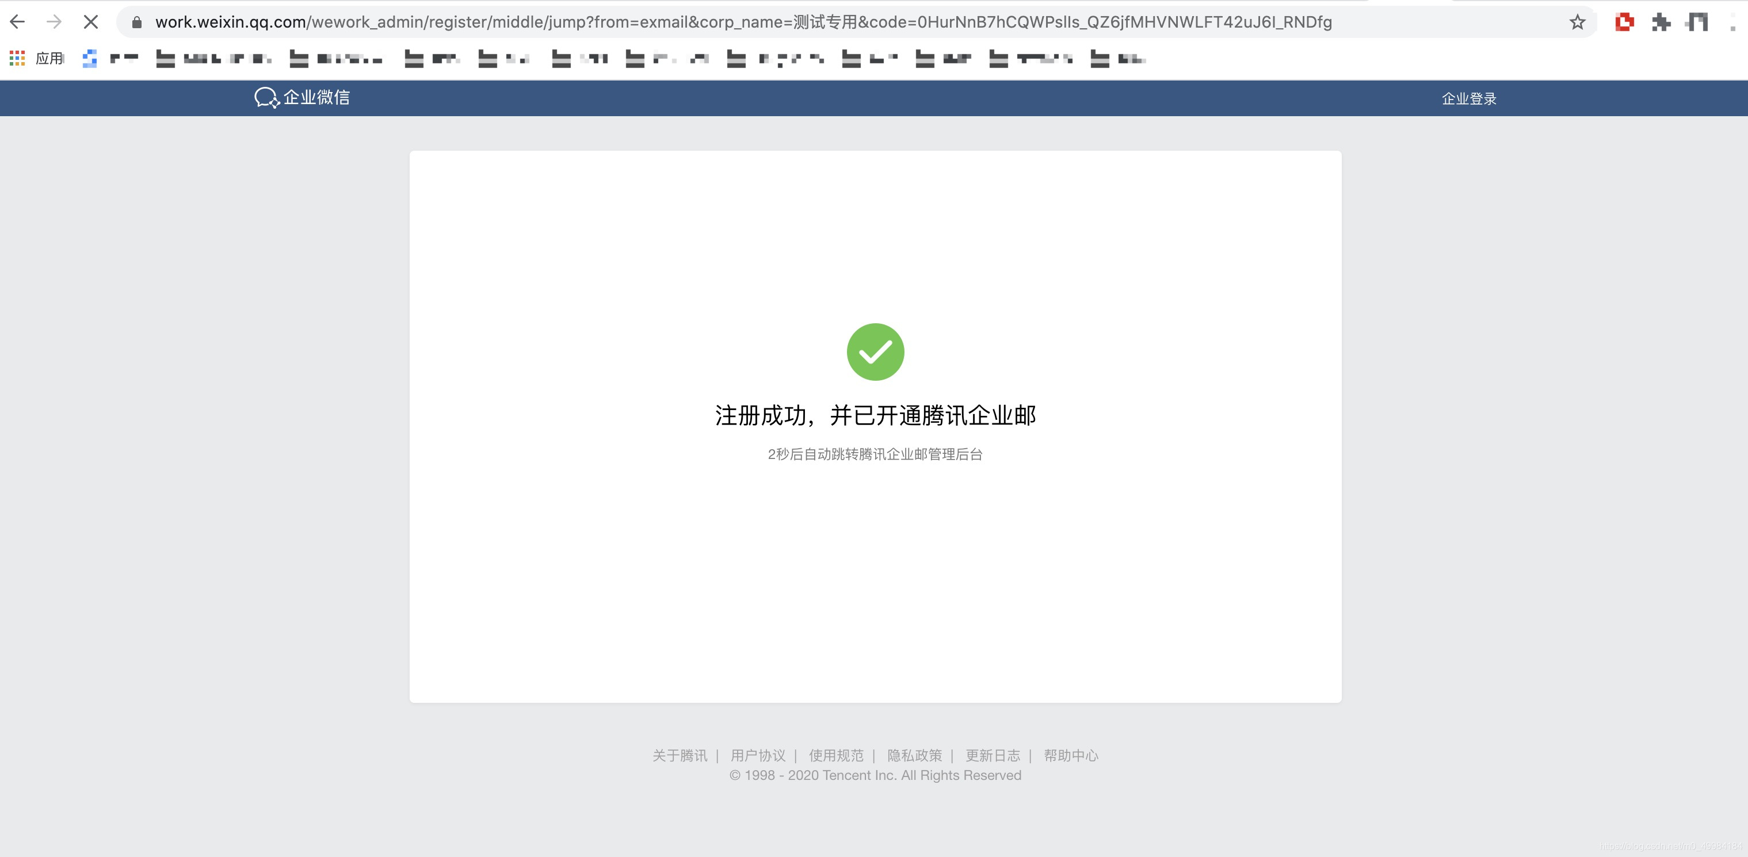Image resolution: width=1748 pixels, height=857 pixels.
Task: Open the 更新日志 footer link
Action: click(x=993, y=755)
